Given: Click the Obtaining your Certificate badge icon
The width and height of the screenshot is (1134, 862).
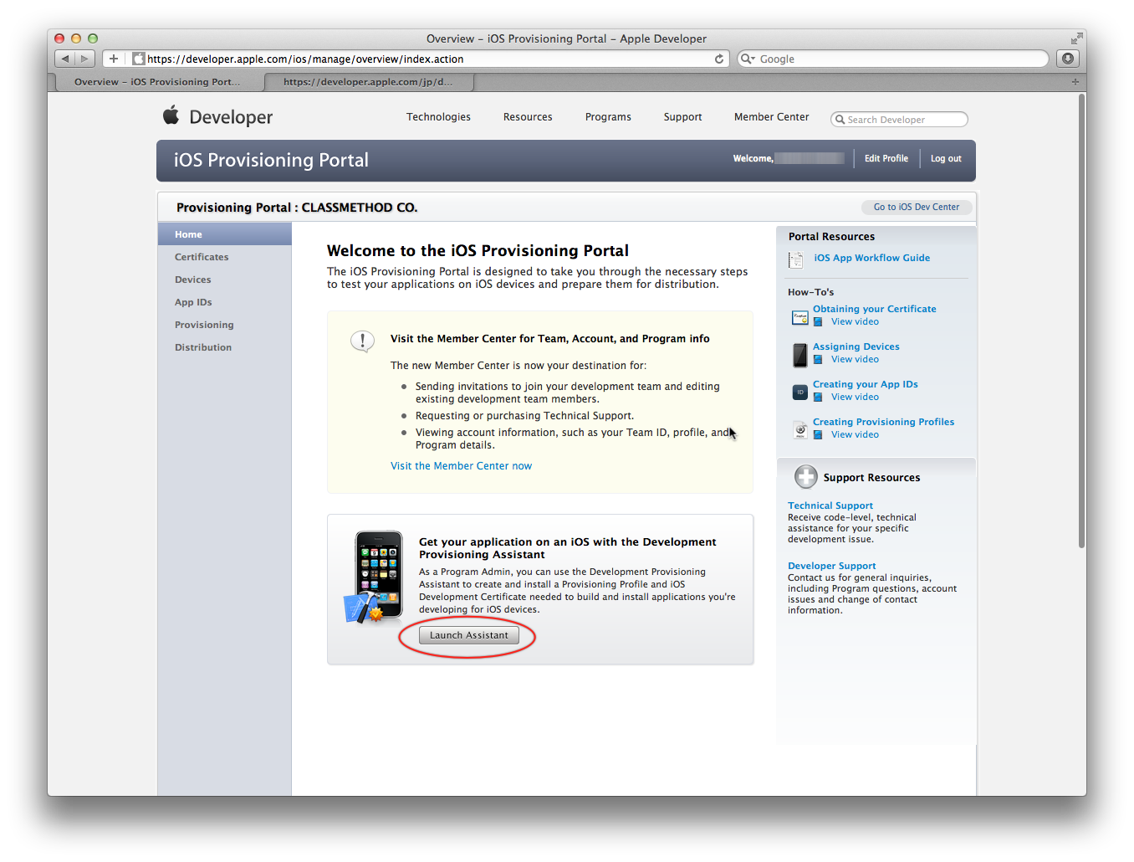Looking at the screenshot, I should tap(799, 317).
